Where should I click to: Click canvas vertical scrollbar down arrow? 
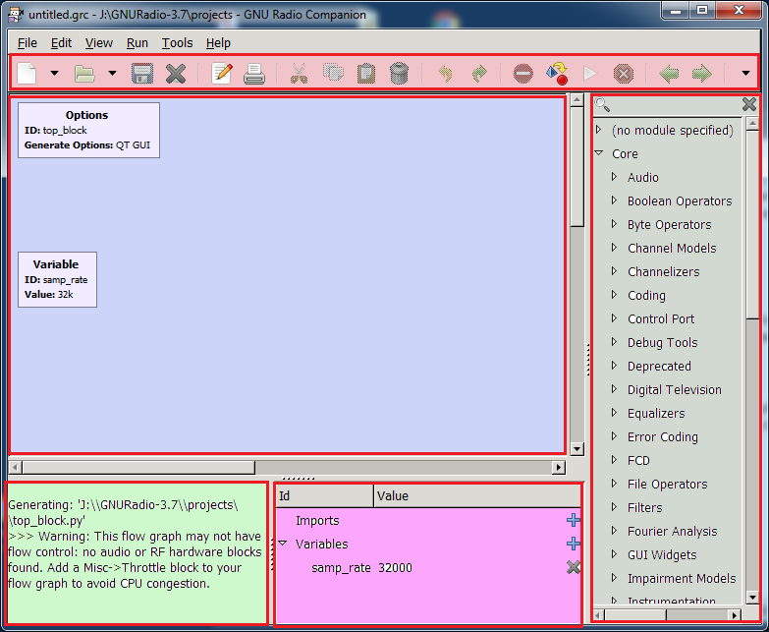[x=577, y=449]
